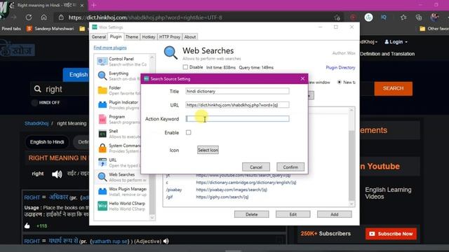Click into the Action Keyword field
Image resolution: width=449 pixels, height=252 pixels.
(x=237, y=118)
